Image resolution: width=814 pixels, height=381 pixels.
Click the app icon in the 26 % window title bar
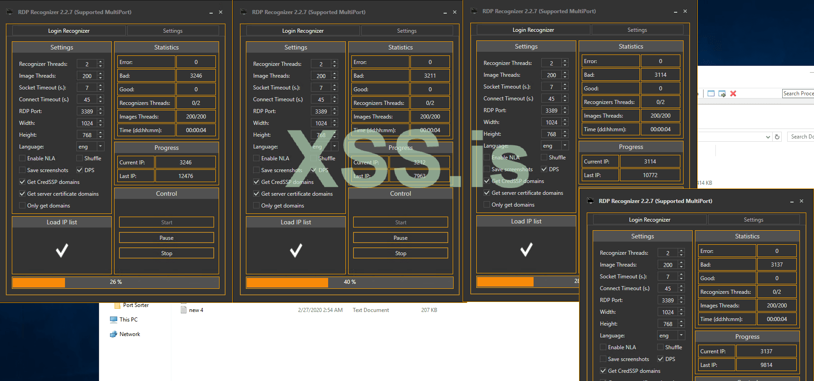[10, 12]
